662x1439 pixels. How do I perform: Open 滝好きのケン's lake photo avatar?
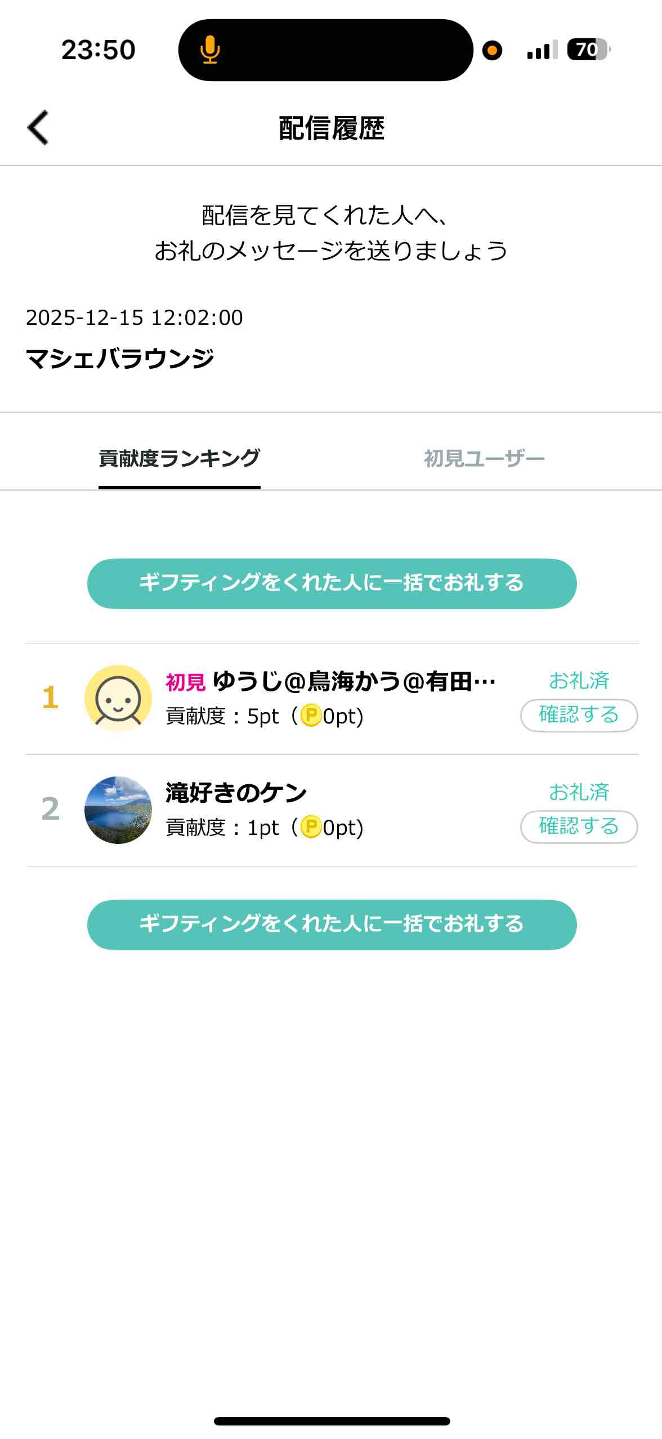118,810
